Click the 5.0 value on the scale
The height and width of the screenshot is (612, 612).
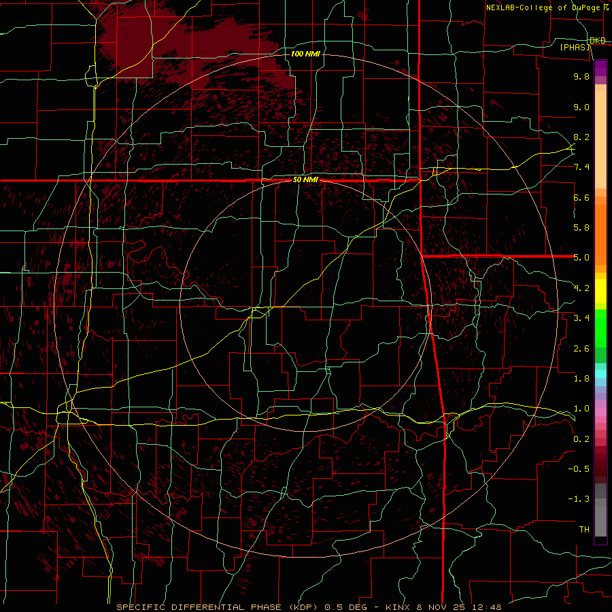(581, 258)
